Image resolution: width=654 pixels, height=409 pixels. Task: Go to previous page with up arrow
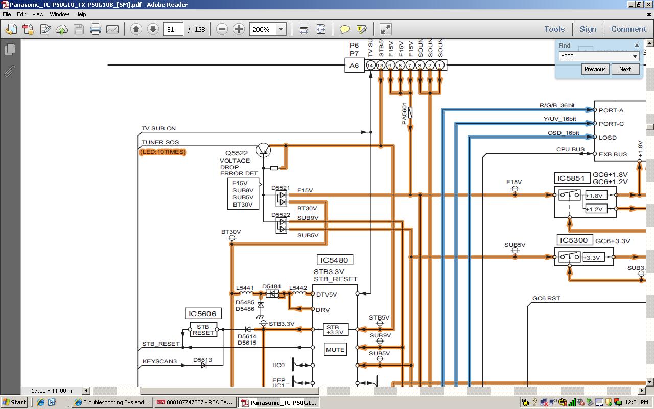[x=136, y=29]
